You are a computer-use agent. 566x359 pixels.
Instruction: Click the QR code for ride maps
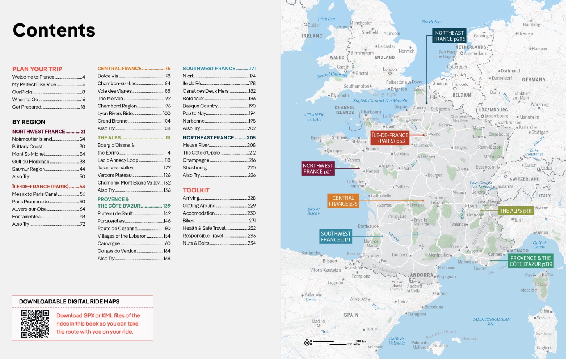coord(35,324)
